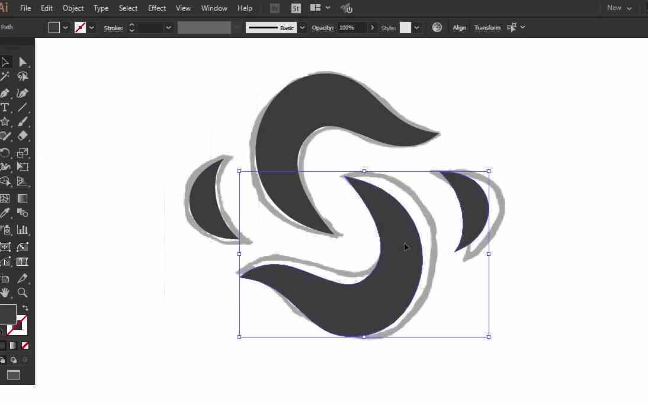Open the Basic brush definition dropdown
Viewport: 648px width, 405px height.
[302, 28]
